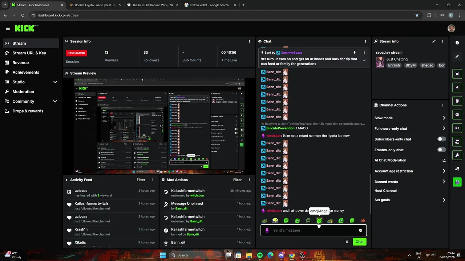Open chat settings gear icon
This screenshot has height=261, width=465.
click(x=347, y=242)
